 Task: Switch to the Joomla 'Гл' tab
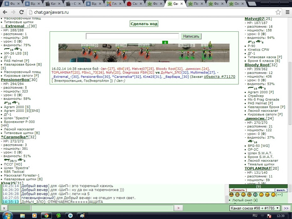pyautogui.click(x=114, y=3)
